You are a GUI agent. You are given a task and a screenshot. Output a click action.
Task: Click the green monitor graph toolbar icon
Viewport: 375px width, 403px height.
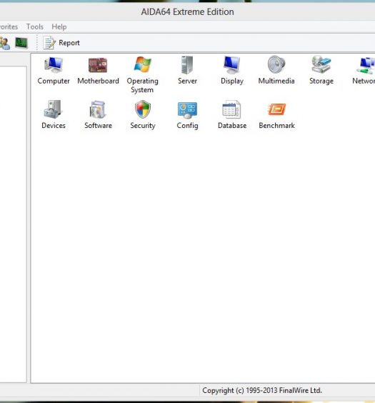pos(21,43)
